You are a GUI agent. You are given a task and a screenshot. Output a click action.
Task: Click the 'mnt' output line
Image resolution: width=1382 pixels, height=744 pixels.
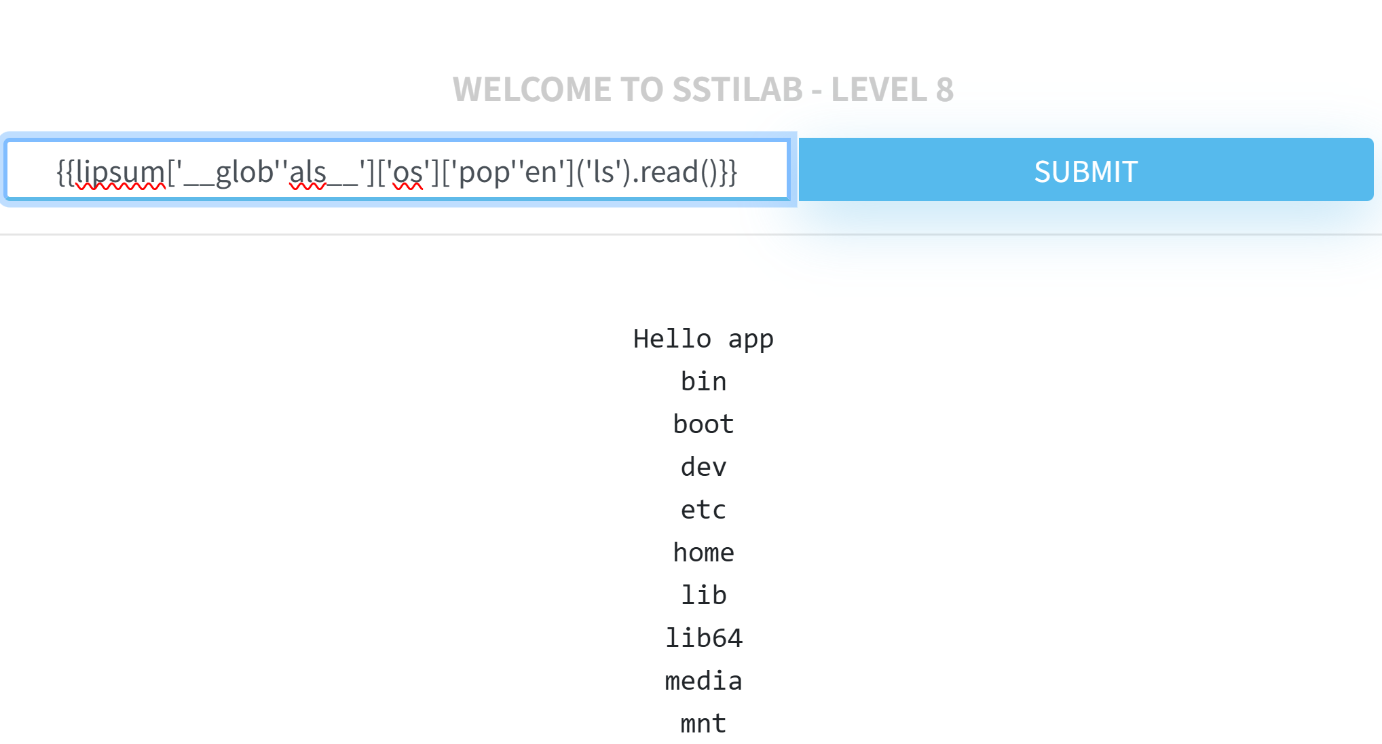703,724
